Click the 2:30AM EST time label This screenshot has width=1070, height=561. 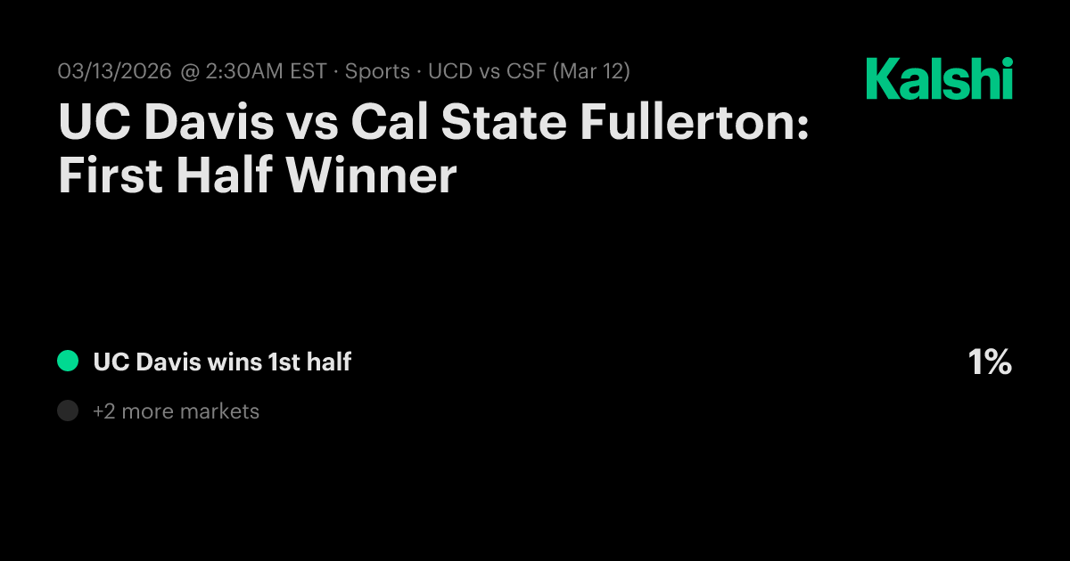tap(266, 72)
